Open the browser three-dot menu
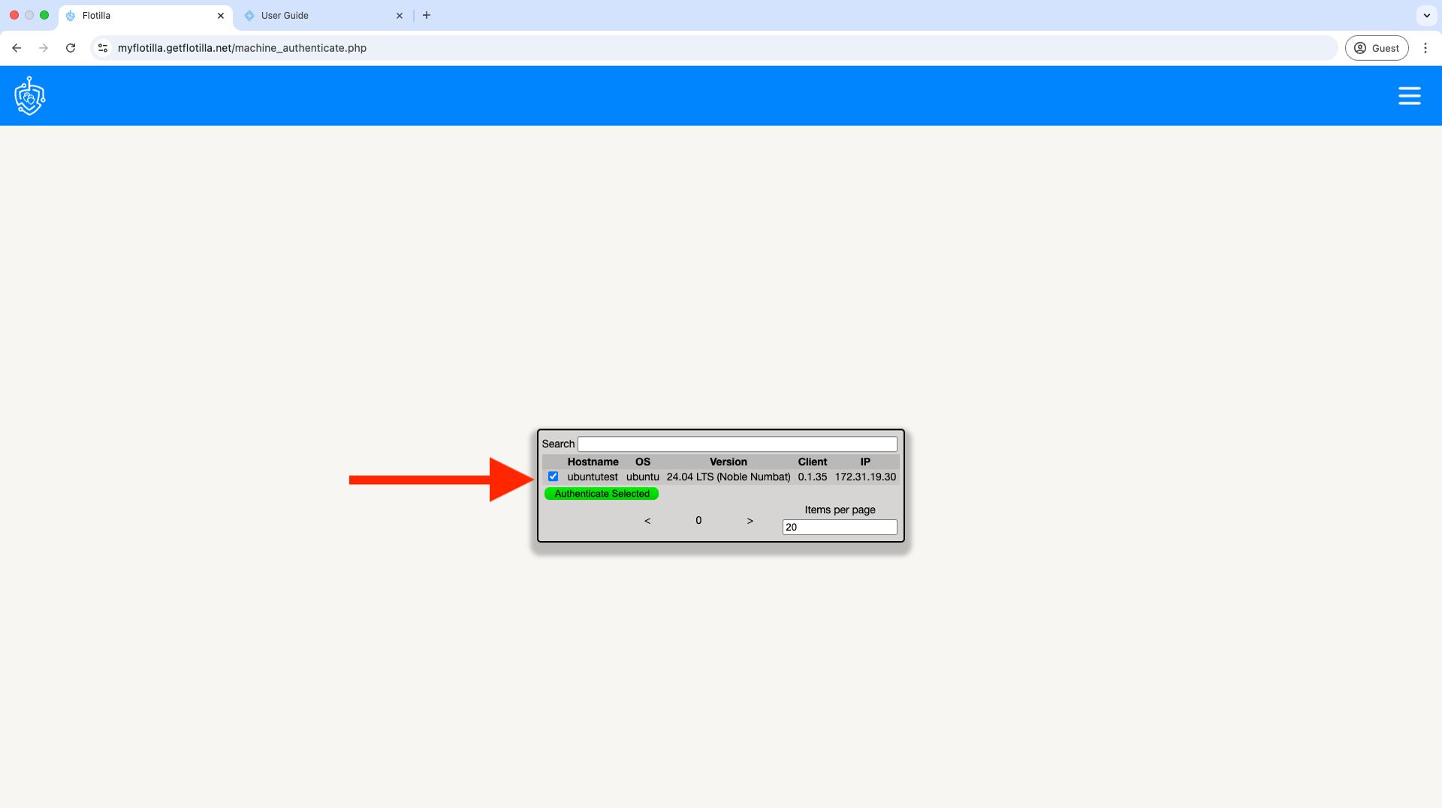 pos(1425,48)
